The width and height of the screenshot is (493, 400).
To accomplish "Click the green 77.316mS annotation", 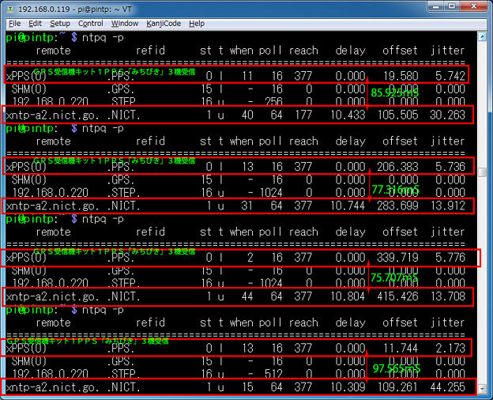I will (396, 190).
